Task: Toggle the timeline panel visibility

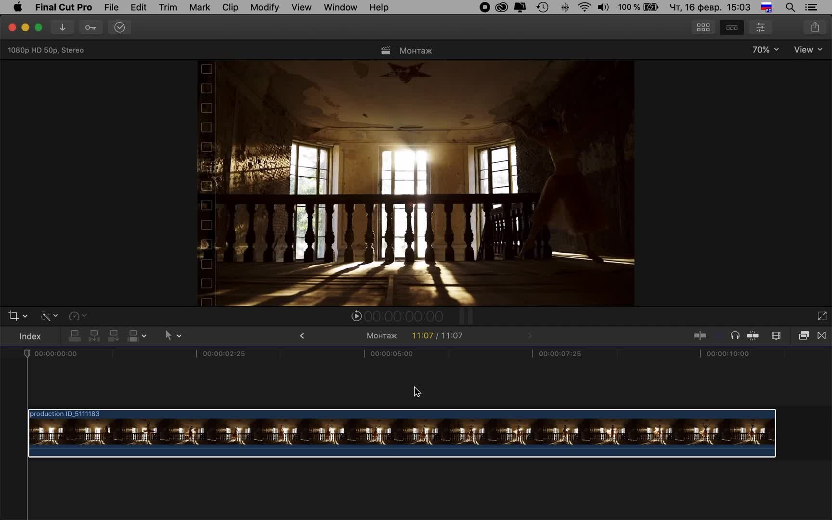Action: 731,27
